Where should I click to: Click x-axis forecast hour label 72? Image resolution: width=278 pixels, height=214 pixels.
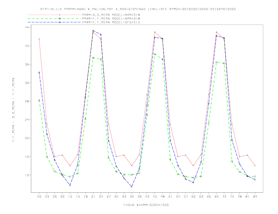pyautogui.click(x=224, y=197)
